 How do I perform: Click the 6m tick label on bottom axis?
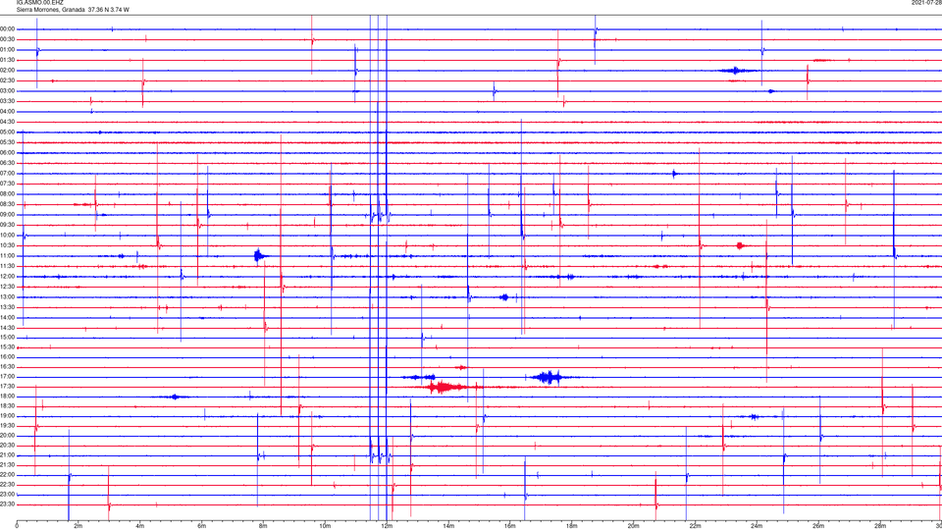pos(202,526)
